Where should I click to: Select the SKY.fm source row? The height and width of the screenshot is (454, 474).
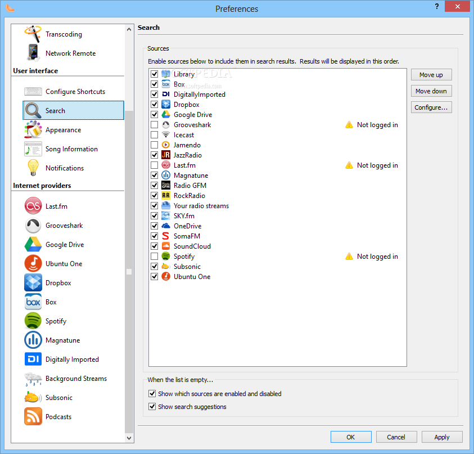278,215
